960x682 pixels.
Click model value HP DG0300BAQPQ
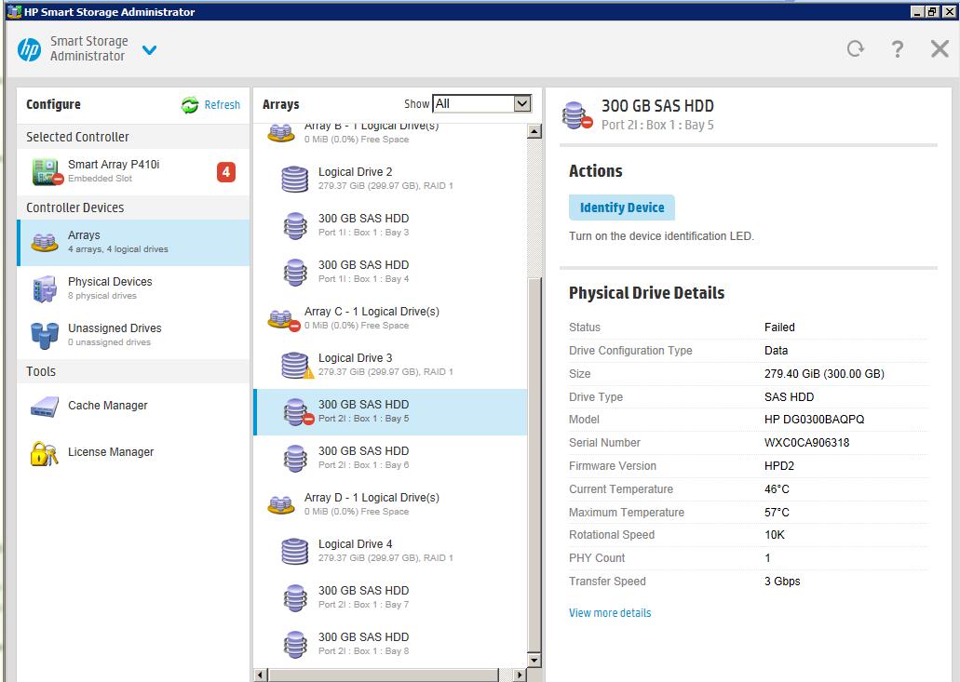815,420
